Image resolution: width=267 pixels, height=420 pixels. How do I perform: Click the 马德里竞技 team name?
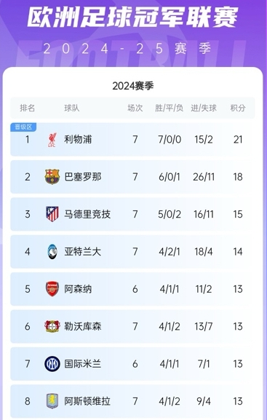[x=87, y=214]
